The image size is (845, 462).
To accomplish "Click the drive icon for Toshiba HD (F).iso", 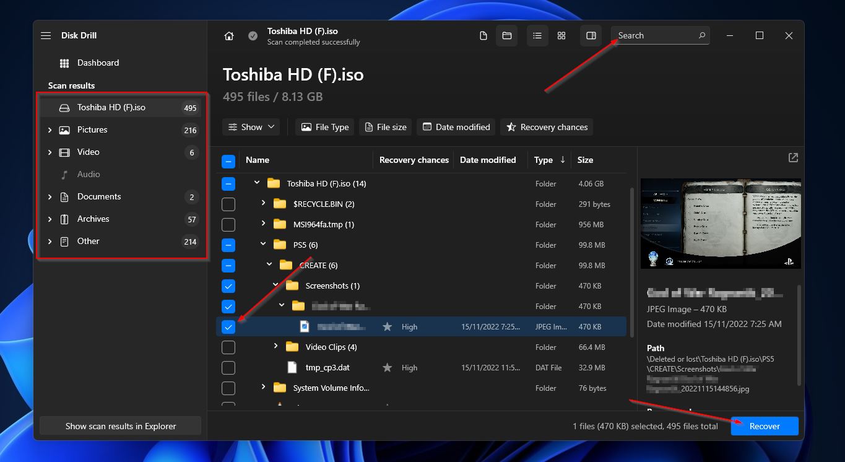I will (64, 108).
